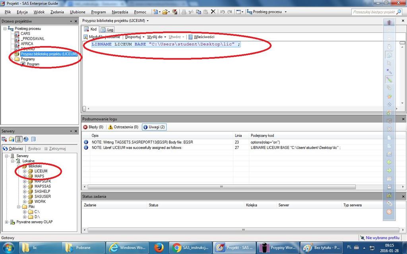Screen dimensions: 407x254
Task: Expand the C:\ drive node
Action: pos(24,212)
